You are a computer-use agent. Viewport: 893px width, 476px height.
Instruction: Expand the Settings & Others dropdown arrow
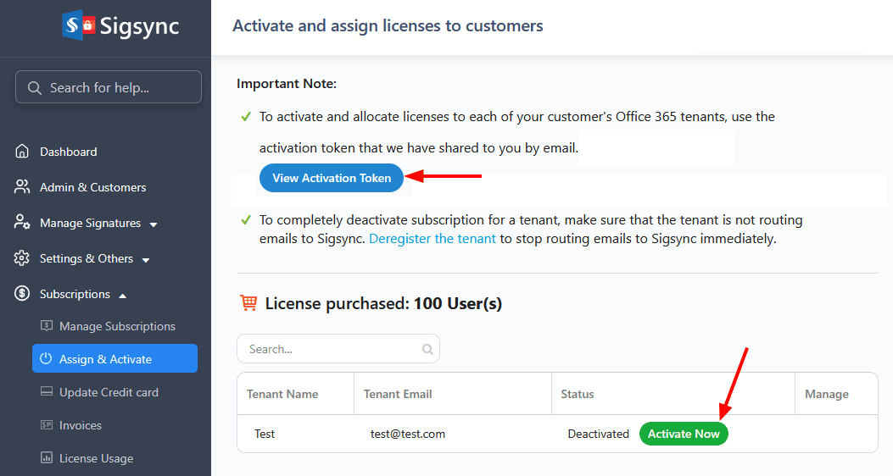146,260
